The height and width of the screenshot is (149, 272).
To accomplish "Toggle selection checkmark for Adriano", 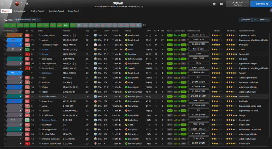I will point(5,49).
